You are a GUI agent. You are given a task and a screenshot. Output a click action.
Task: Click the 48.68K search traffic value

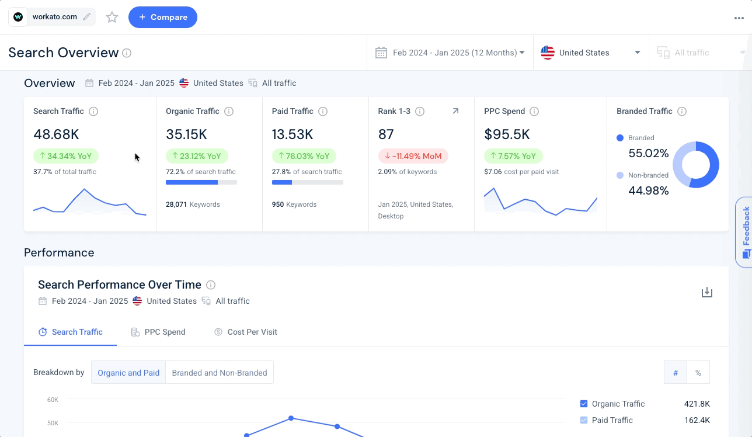pyautogui.click(x=56, y=134)
